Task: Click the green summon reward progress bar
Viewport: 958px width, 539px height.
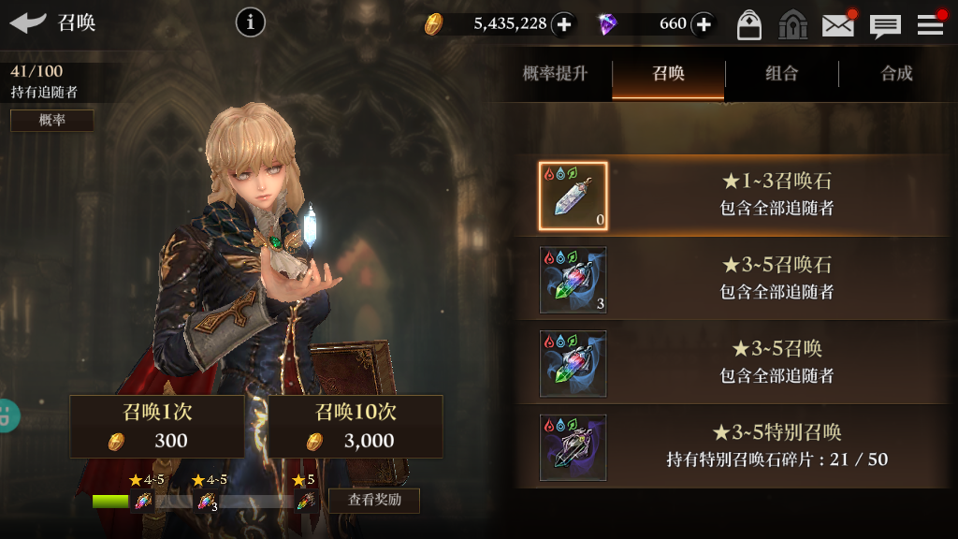Action: [x=110, y=502]
